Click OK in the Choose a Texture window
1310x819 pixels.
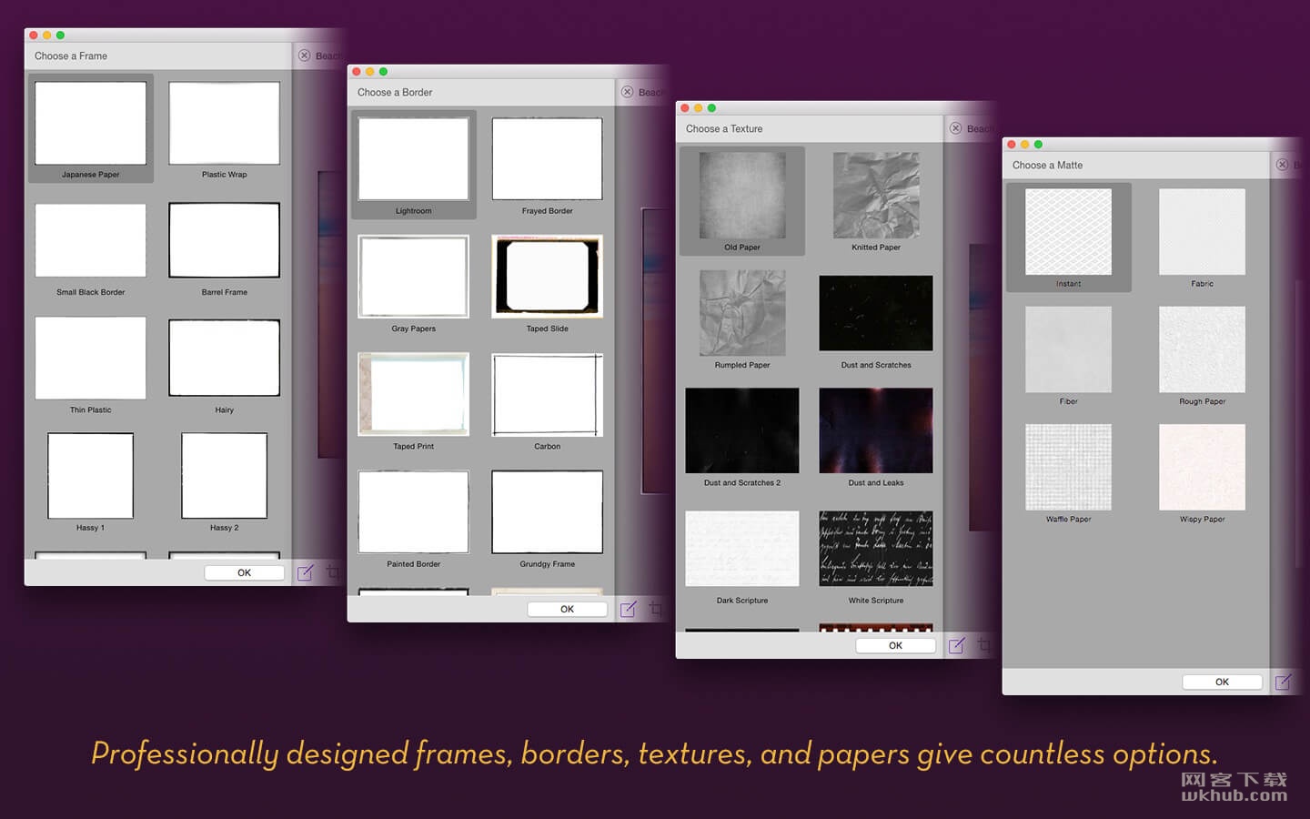[895, 645]
